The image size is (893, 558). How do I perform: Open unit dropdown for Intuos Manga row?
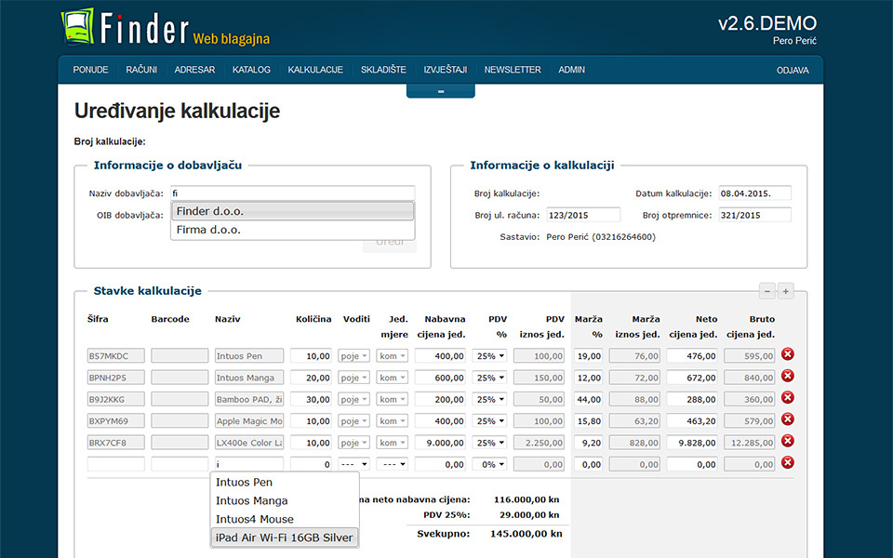tap(392, 378)
